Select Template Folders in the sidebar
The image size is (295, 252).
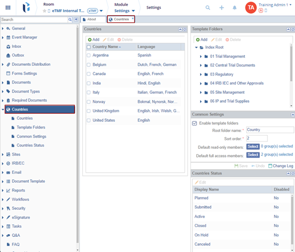click(30, 127)
